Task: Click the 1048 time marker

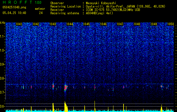Action: coord(137,24)
